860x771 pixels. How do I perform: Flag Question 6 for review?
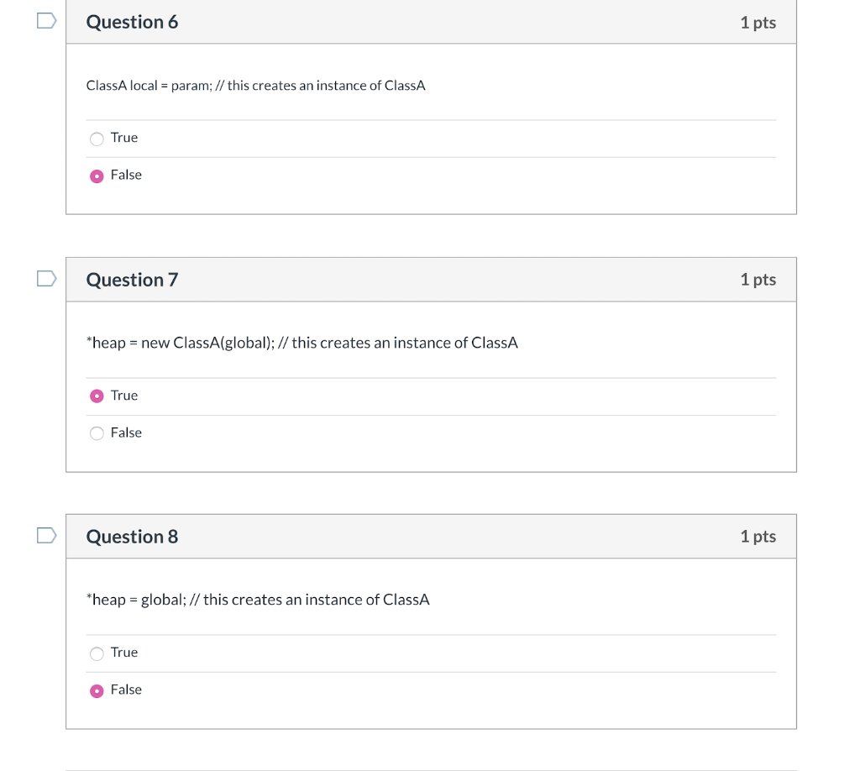click(46, 22)
